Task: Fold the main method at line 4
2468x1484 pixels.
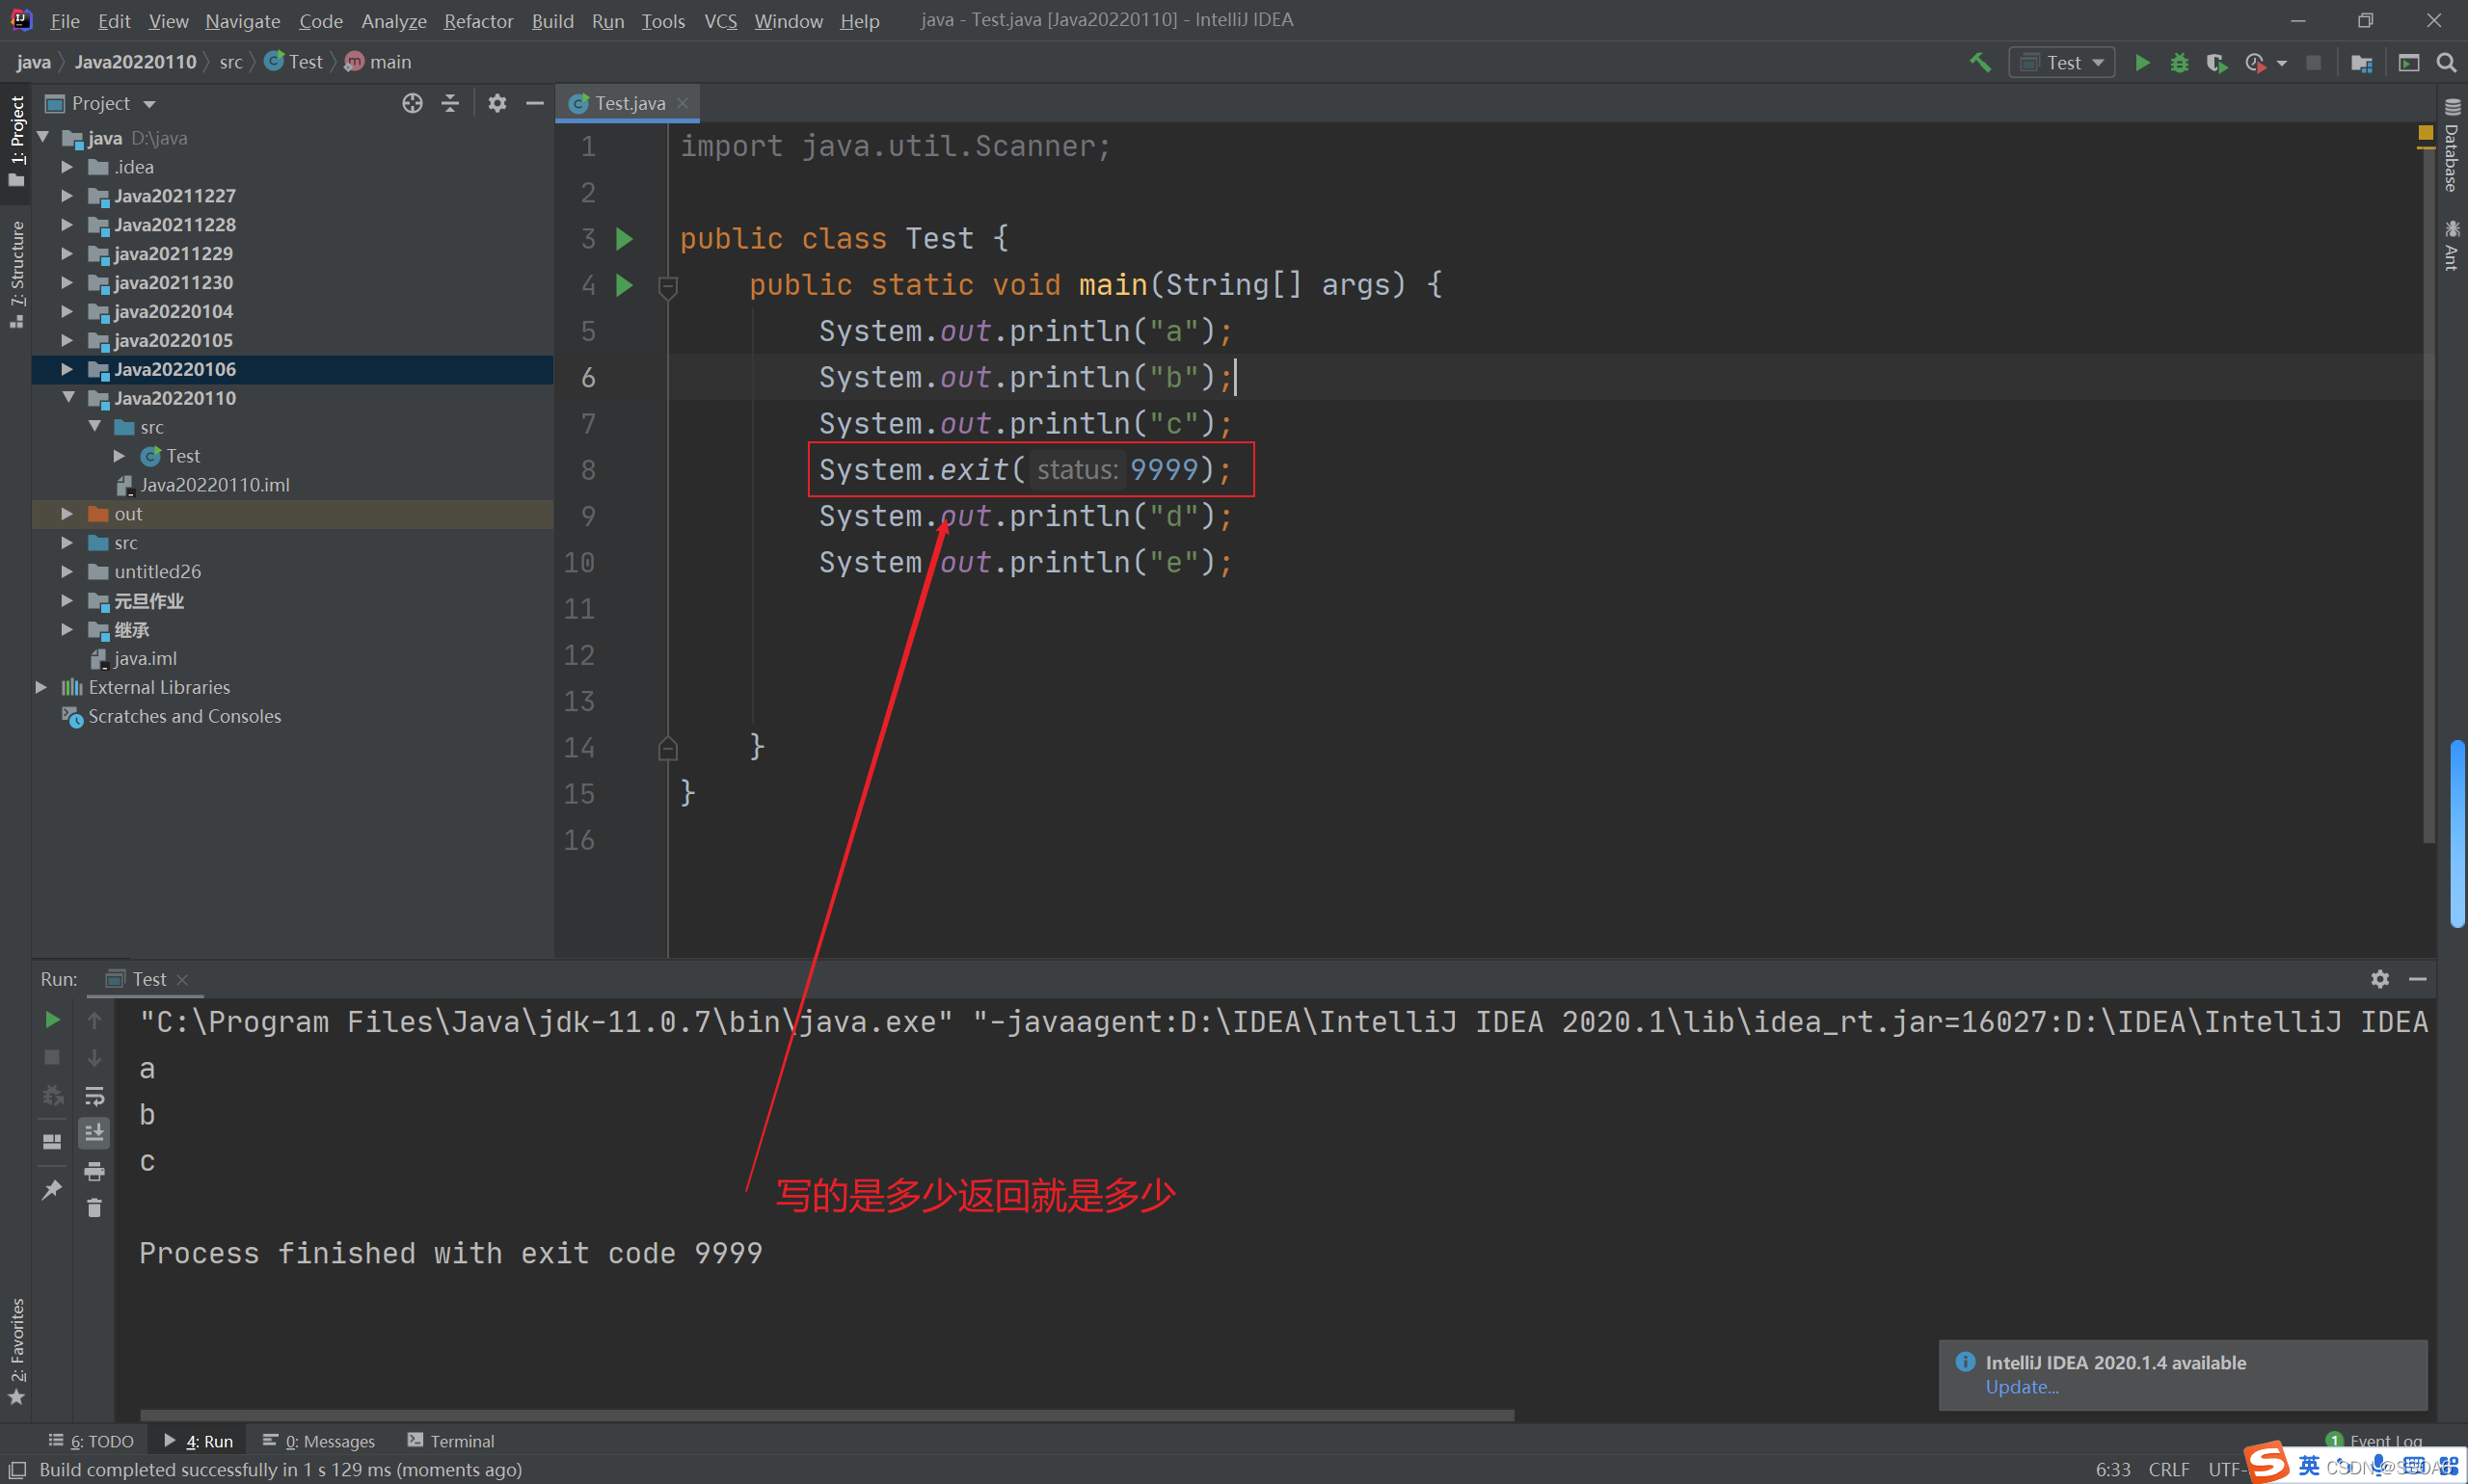Action: [x=668, y=287]
